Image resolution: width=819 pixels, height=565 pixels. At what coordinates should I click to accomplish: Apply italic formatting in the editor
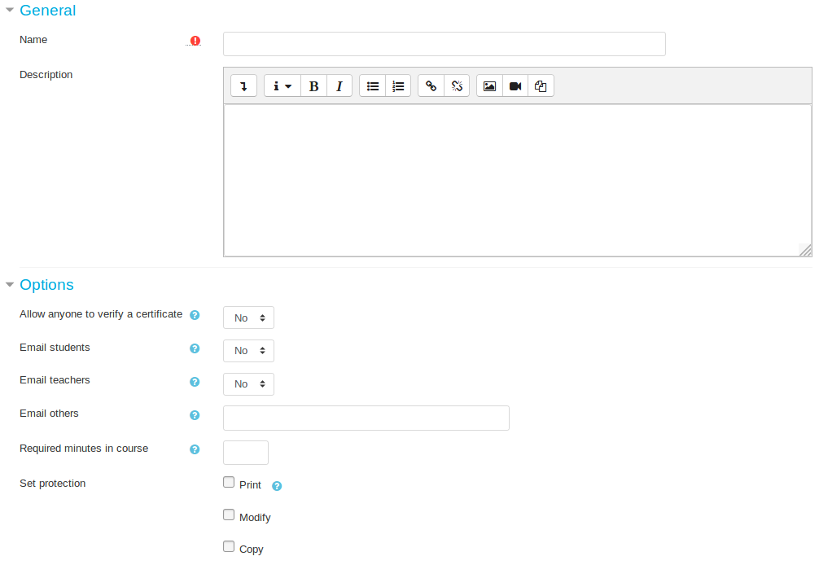[x=339, y=85]
